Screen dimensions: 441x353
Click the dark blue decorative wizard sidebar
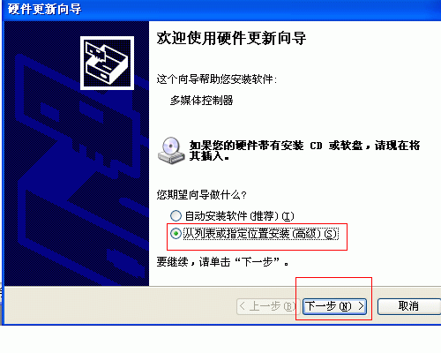[77, 154]
